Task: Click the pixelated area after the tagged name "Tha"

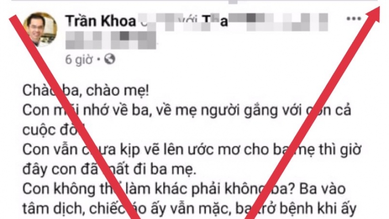Action: pos(278,22)
